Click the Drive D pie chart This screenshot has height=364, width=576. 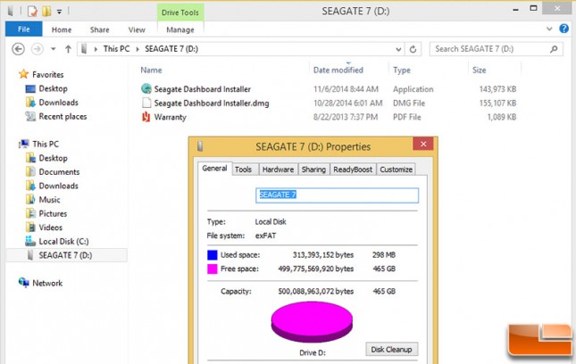312,322
